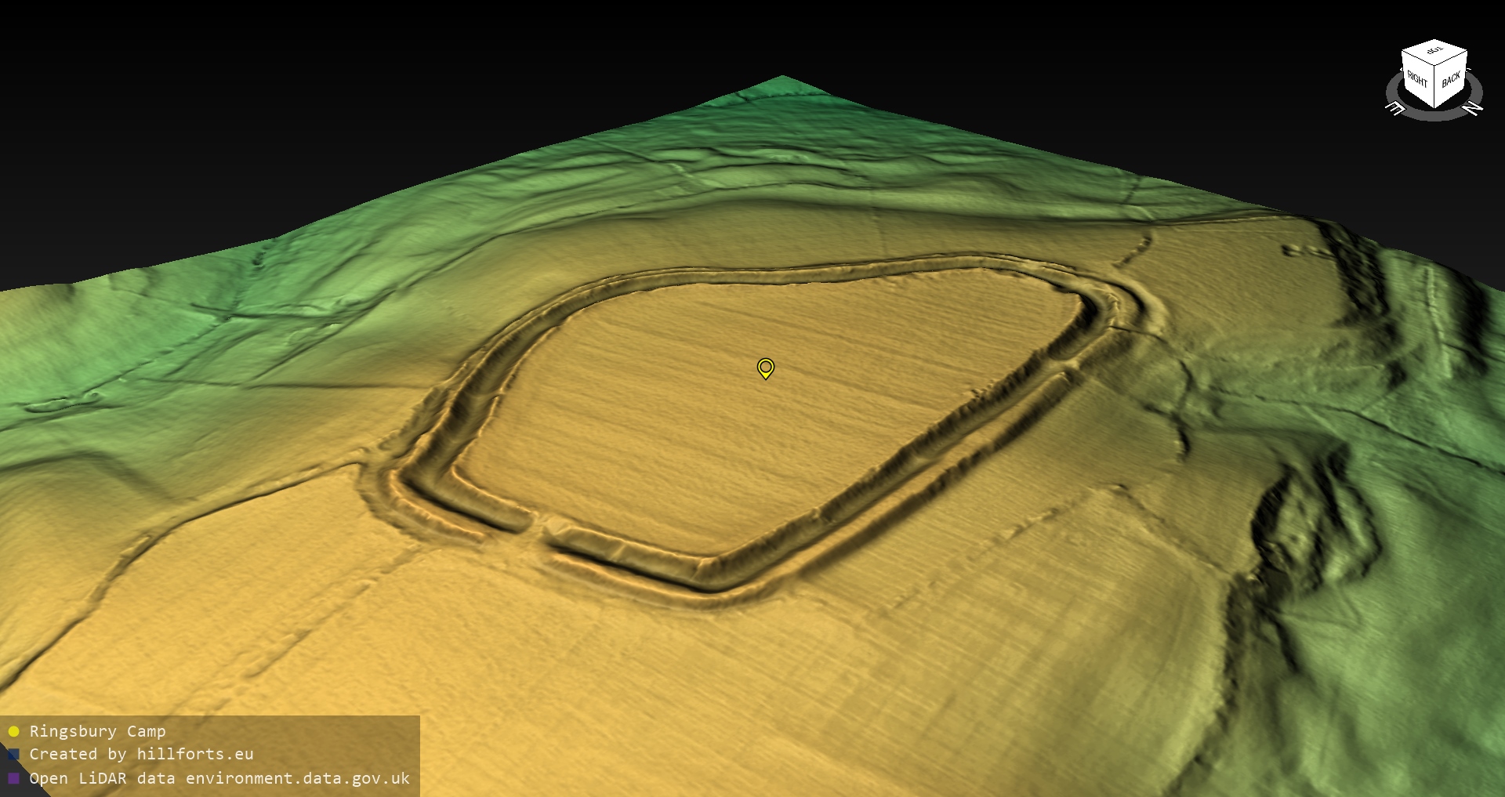This screenshot has width=1505, height=797.
Task: Click the Ringsbury Camp label
Action: pos(97,731)
